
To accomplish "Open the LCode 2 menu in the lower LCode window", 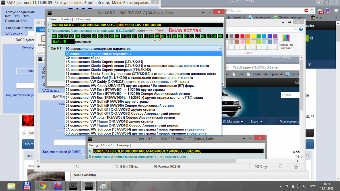I will [107, 145].
